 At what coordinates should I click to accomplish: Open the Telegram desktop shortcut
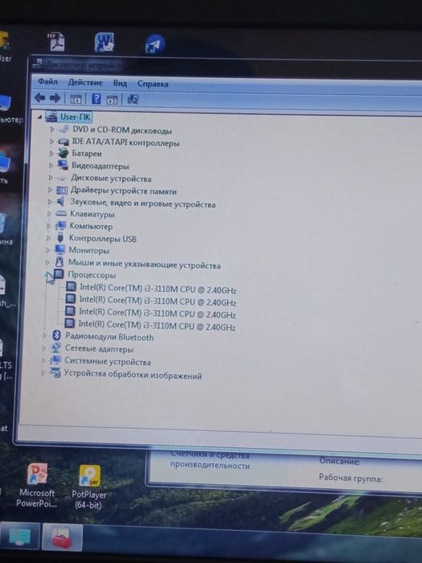(155, 43)
